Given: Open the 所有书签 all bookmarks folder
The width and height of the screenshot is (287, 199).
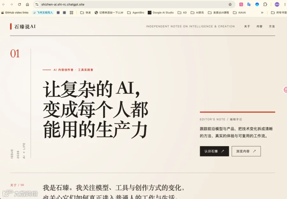Looking at the screenshot, I should coord(279,13).
